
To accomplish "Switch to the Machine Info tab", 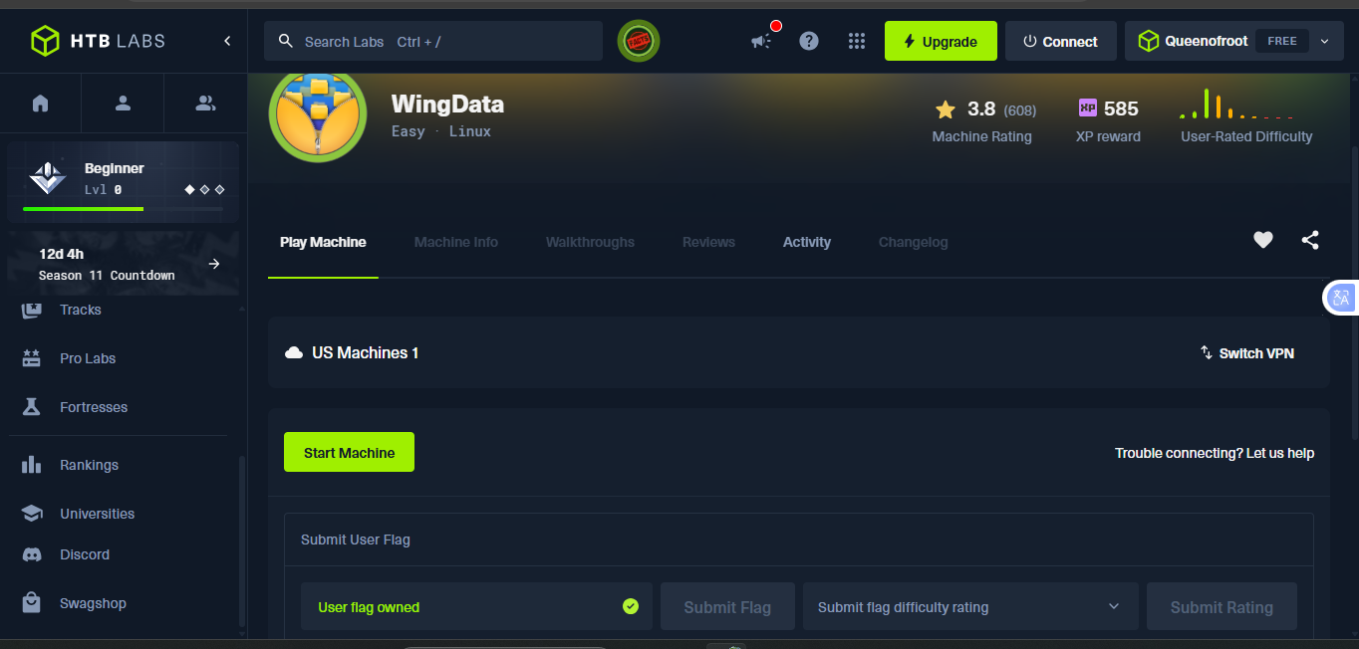I will tap(456, 242).
